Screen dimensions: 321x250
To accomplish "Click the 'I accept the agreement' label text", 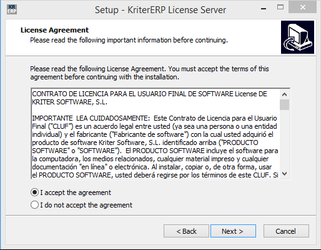I will [76, 192].
